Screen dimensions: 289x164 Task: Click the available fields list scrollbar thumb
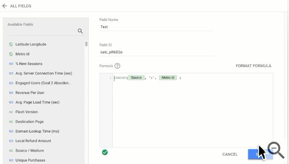tap(86, 44)
